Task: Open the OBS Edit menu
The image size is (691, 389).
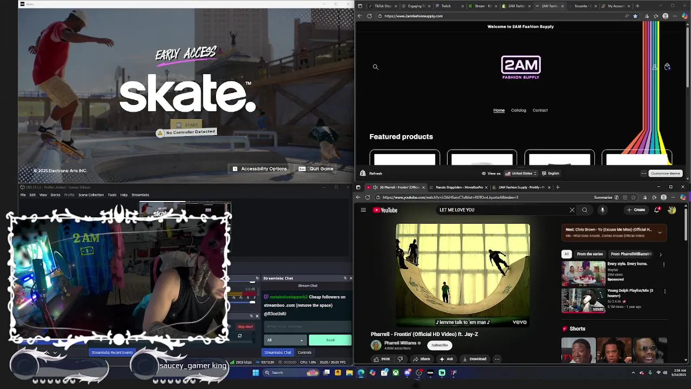Action: (32, 195)
